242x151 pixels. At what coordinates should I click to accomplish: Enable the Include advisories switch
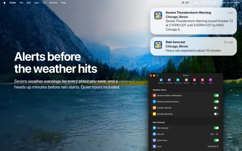[216, 114]
